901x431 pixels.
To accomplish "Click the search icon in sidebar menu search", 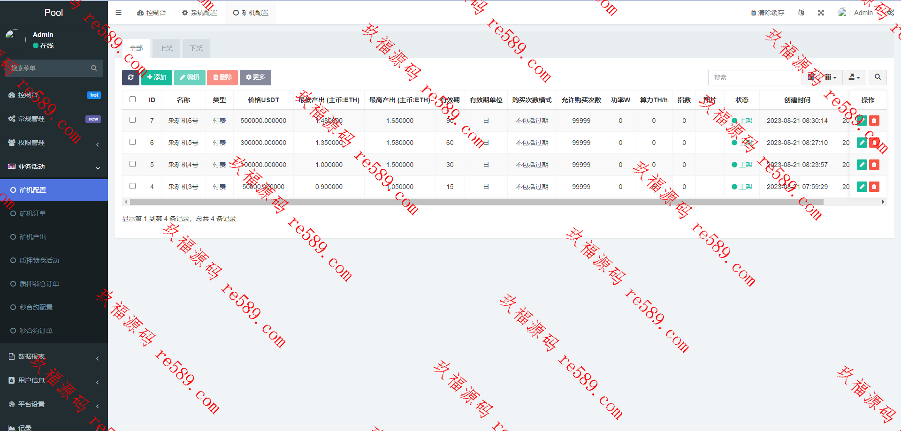I will pyautogui.click(x=94, y=68).
